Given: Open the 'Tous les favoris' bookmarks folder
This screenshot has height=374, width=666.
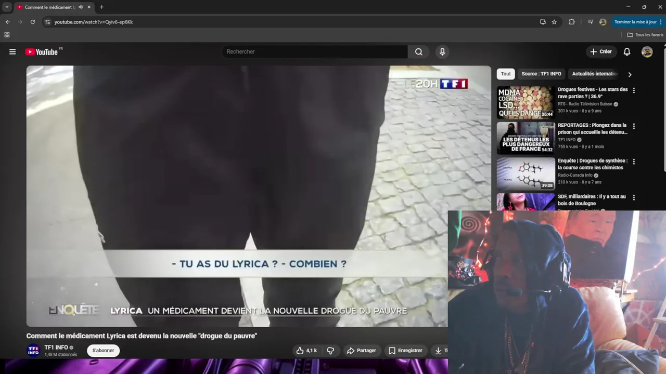Looking at the screenshot, I should pyautogui.click(x=645, y=35).
